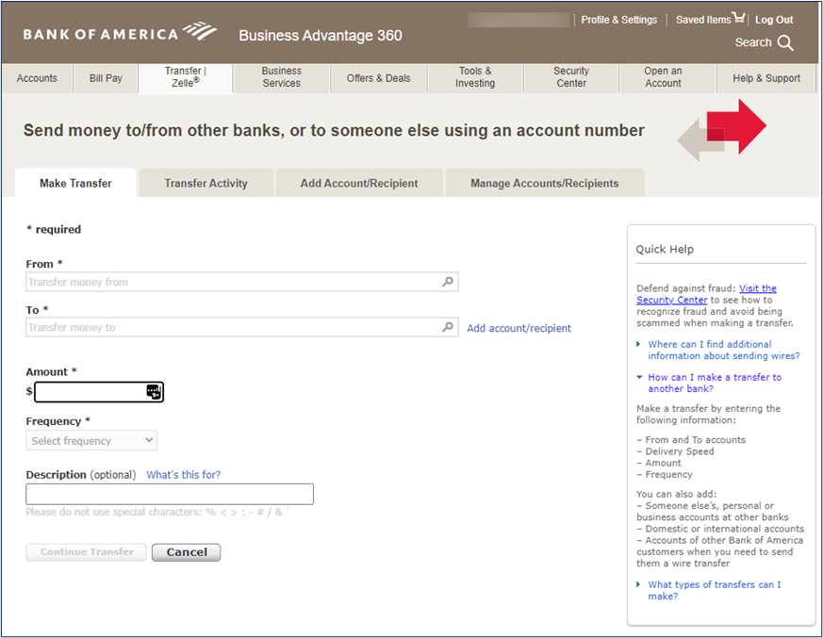Open the Select frequency dropdown
This screenshot has width=823, height=638.
click(x=91, y=441)
